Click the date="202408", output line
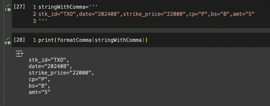The width and height of the screenshot is (270, 106). [50, 66]
